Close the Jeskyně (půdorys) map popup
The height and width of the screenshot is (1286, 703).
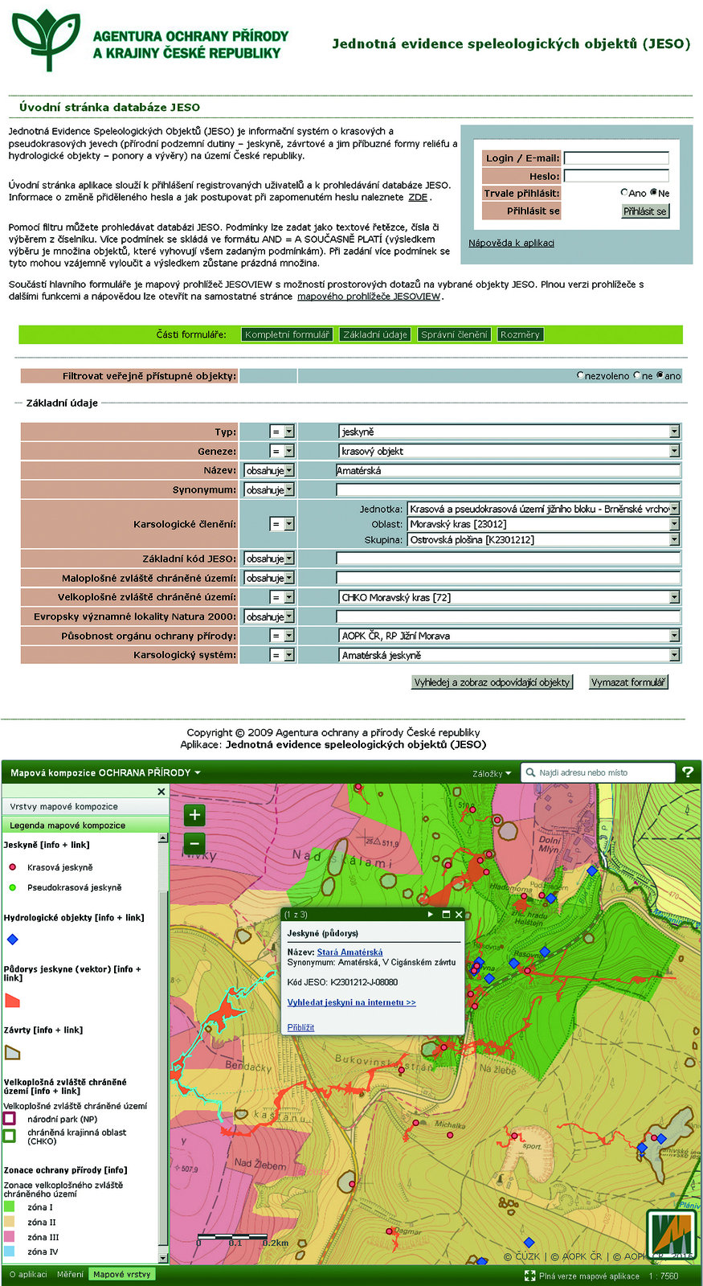click(x=459, y=914)
